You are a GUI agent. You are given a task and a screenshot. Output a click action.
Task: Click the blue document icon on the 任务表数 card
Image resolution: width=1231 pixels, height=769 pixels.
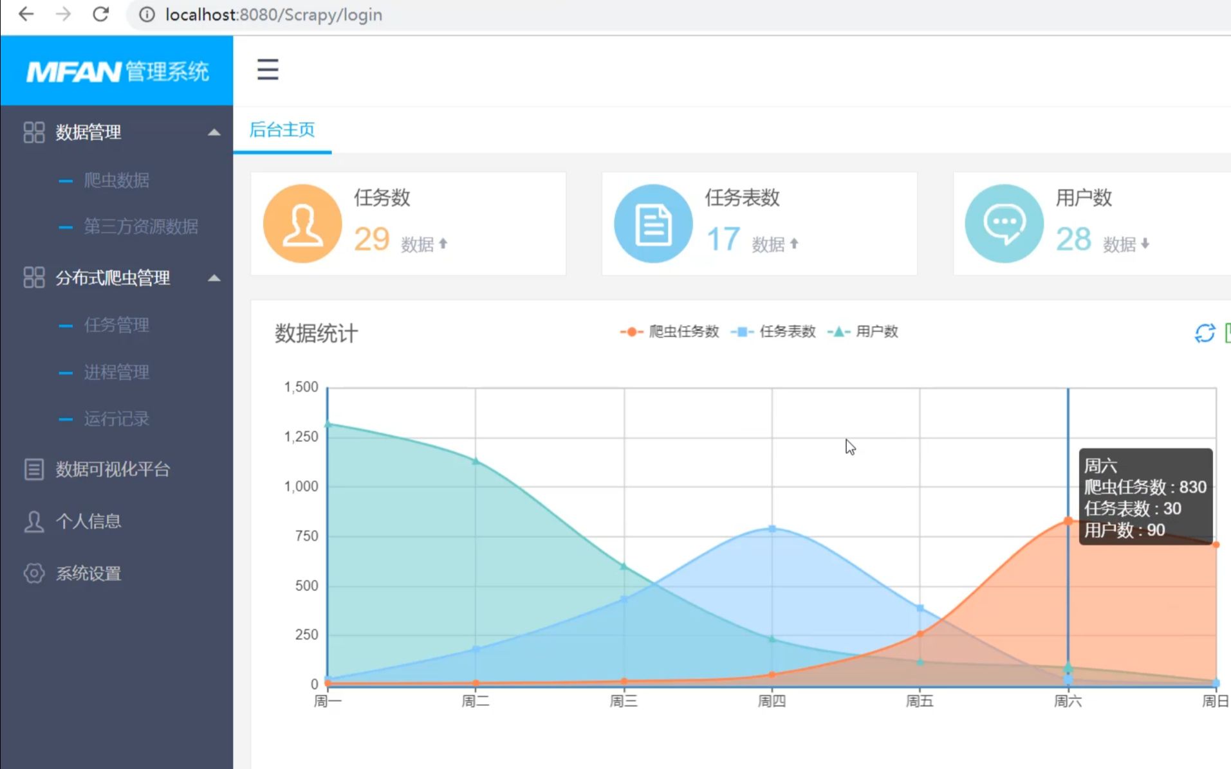click(653, 224)
